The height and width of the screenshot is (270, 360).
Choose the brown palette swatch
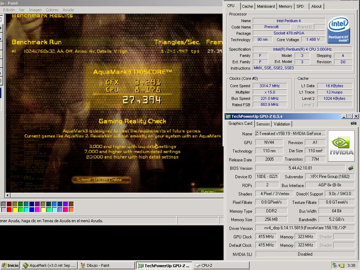click(71, 204)
